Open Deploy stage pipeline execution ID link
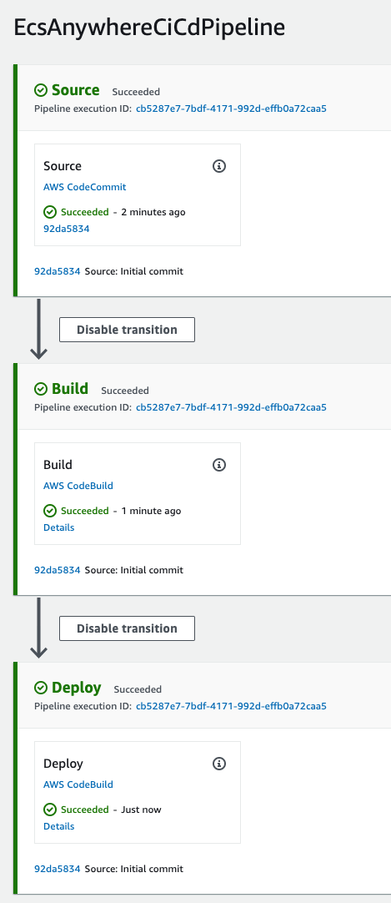 point(231,706)
